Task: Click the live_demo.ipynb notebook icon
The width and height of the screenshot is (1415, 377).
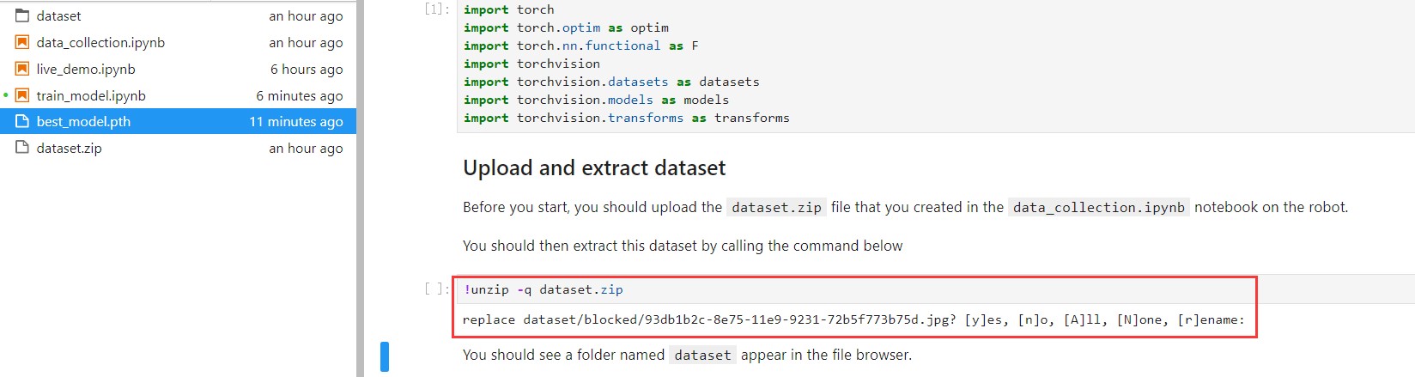Action: 22,69
